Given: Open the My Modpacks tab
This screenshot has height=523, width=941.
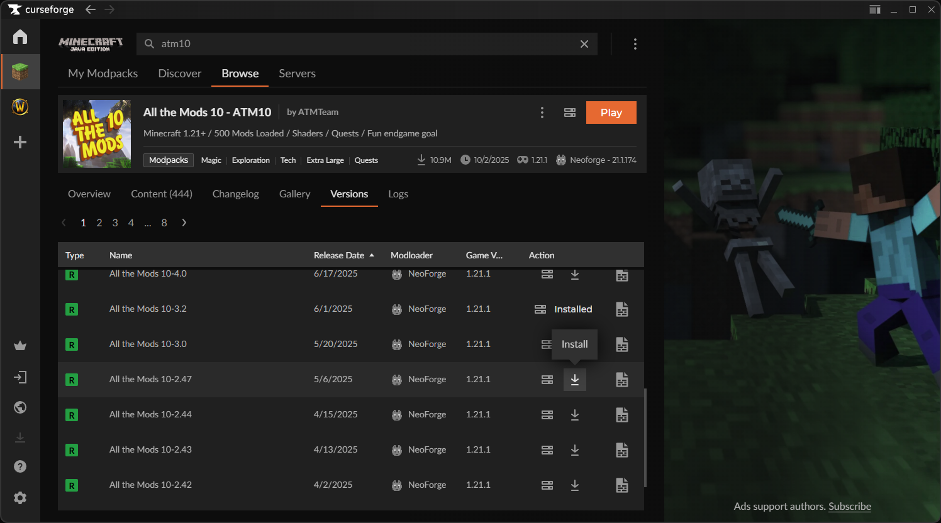Looking at the screenshot, I should (x=103, y=74).
